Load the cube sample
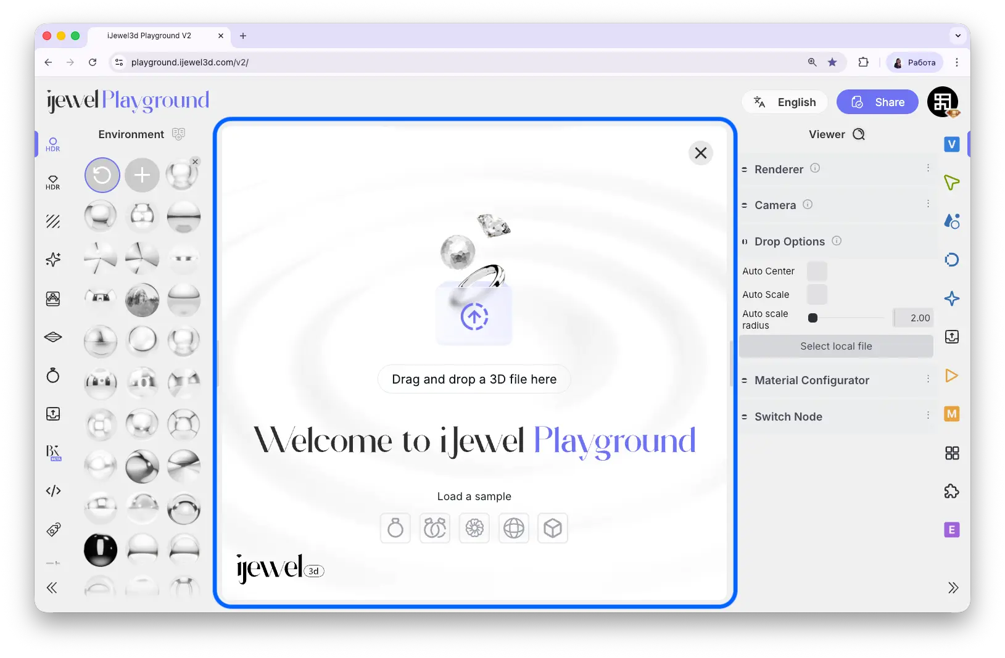 553,528
